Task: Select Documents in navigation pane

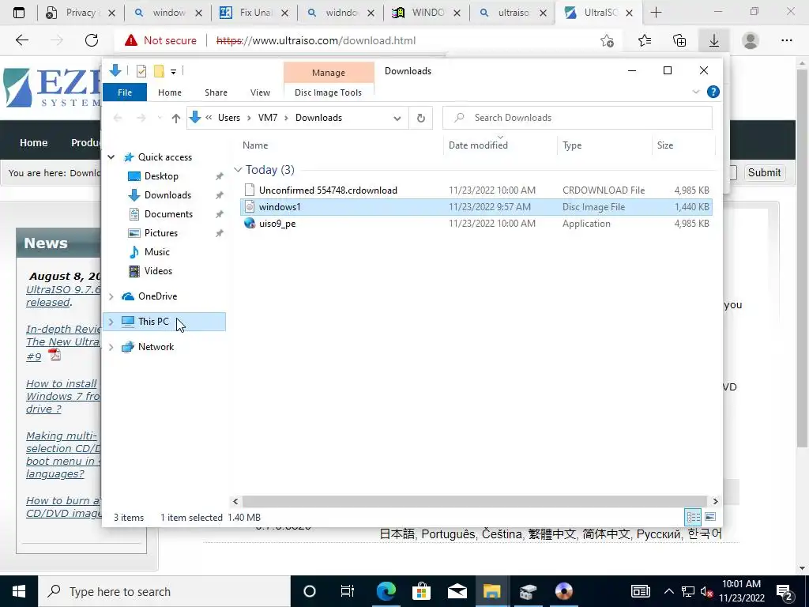Action: coord(169,213)
